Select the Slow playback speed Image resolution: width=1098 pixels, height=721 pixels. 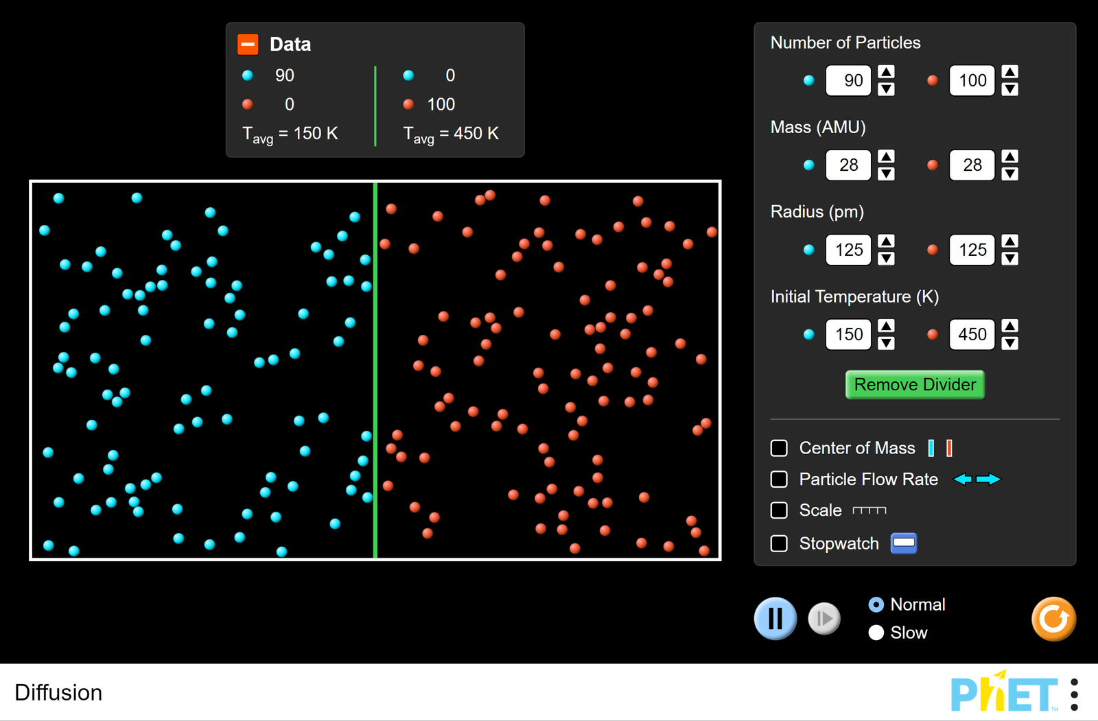pos(876,632)
